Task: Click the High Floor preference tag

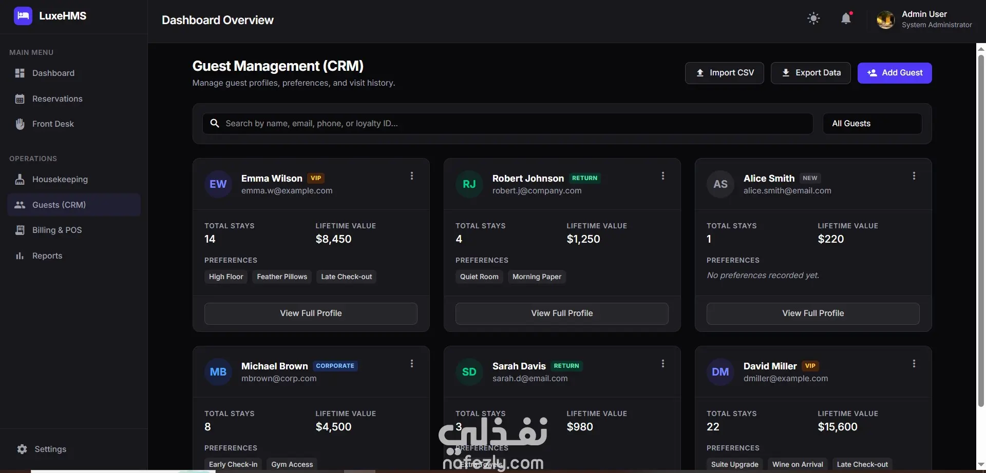Action: (226, 277)
